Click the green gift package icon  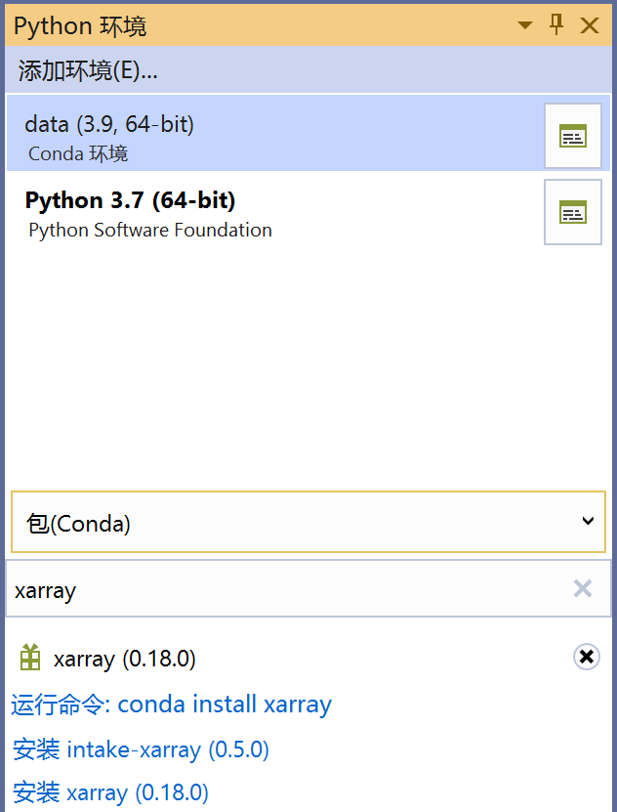click(30, 658)
